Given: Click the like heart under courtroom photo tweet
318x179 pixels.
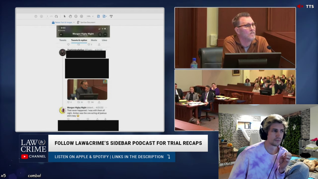Looking at the screenshot, I should (x=89, y=102).
